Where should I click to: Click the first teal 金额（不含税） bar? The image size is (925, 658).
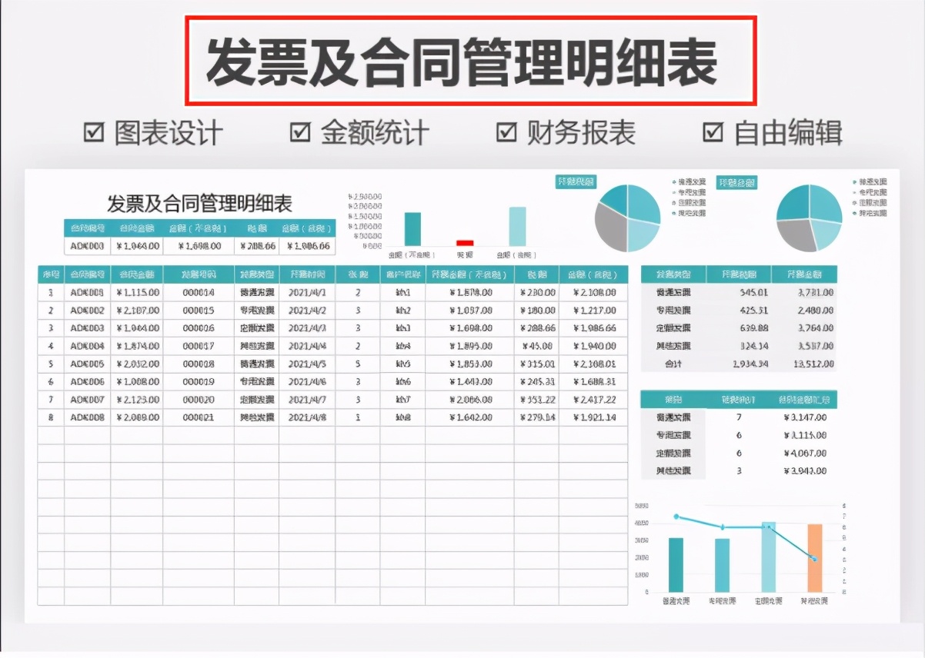point(412,231)
